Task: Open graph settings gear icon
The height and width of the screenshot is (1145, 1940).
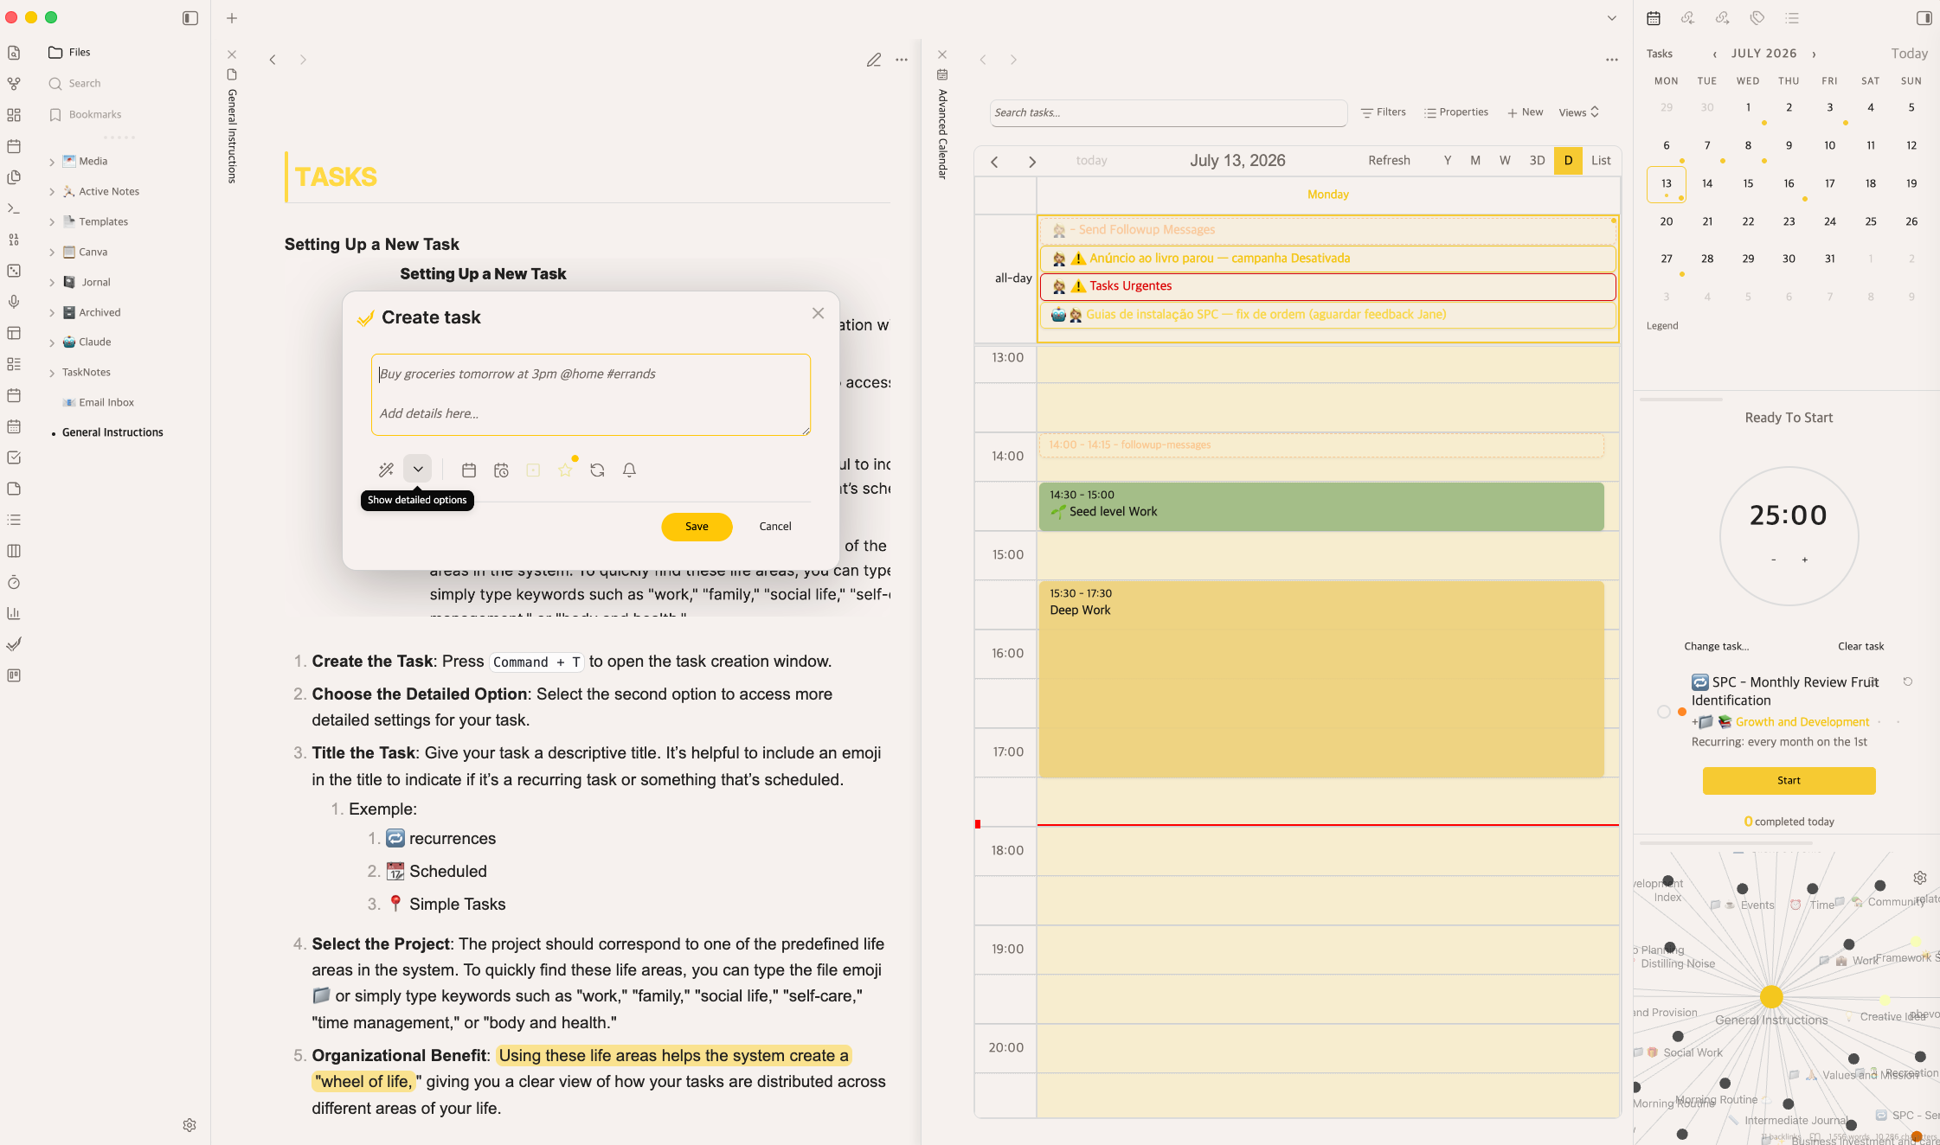Action: pyautogui.click(x=1920, y=878)
